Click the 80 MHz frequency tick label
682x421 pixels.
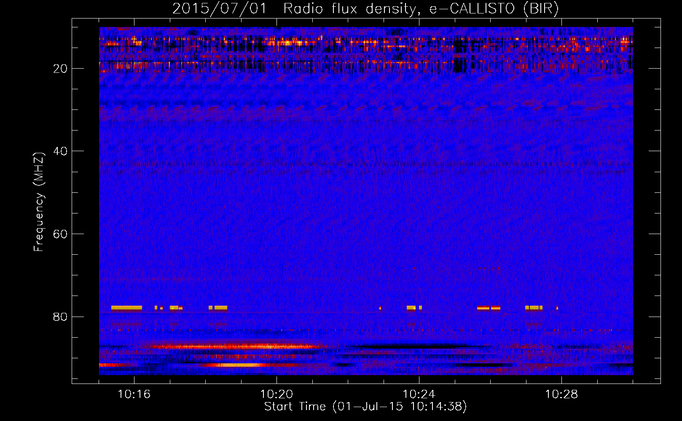(x=60, y=317)
